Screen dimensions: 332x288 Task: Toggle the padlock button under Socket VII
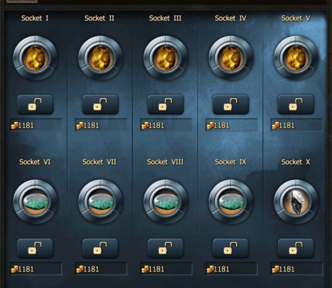[100, 248]
